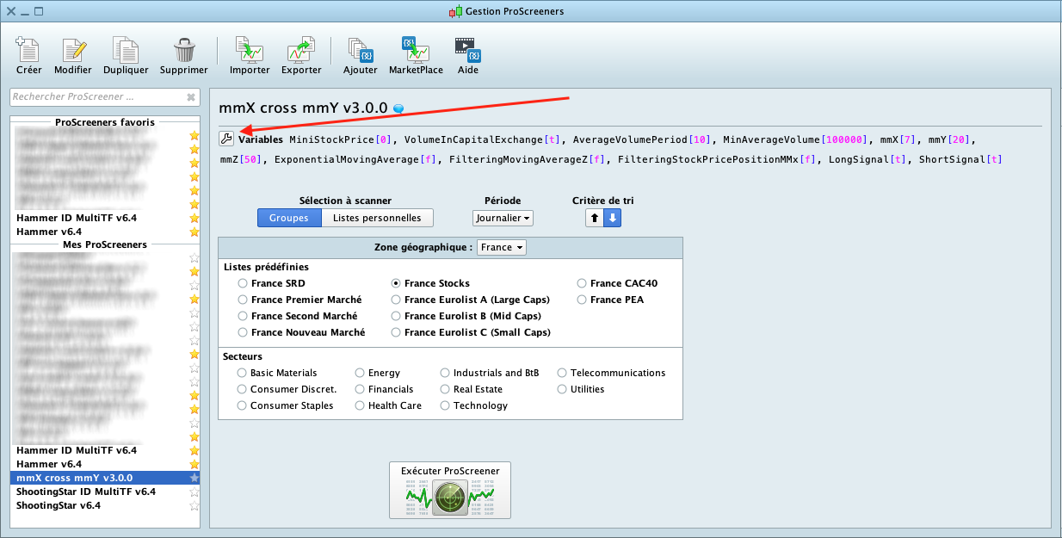Choose Consumer Discret. sector
Image resolution: width=1062 pixels, height=538 pixels.
tap(242, 389)
